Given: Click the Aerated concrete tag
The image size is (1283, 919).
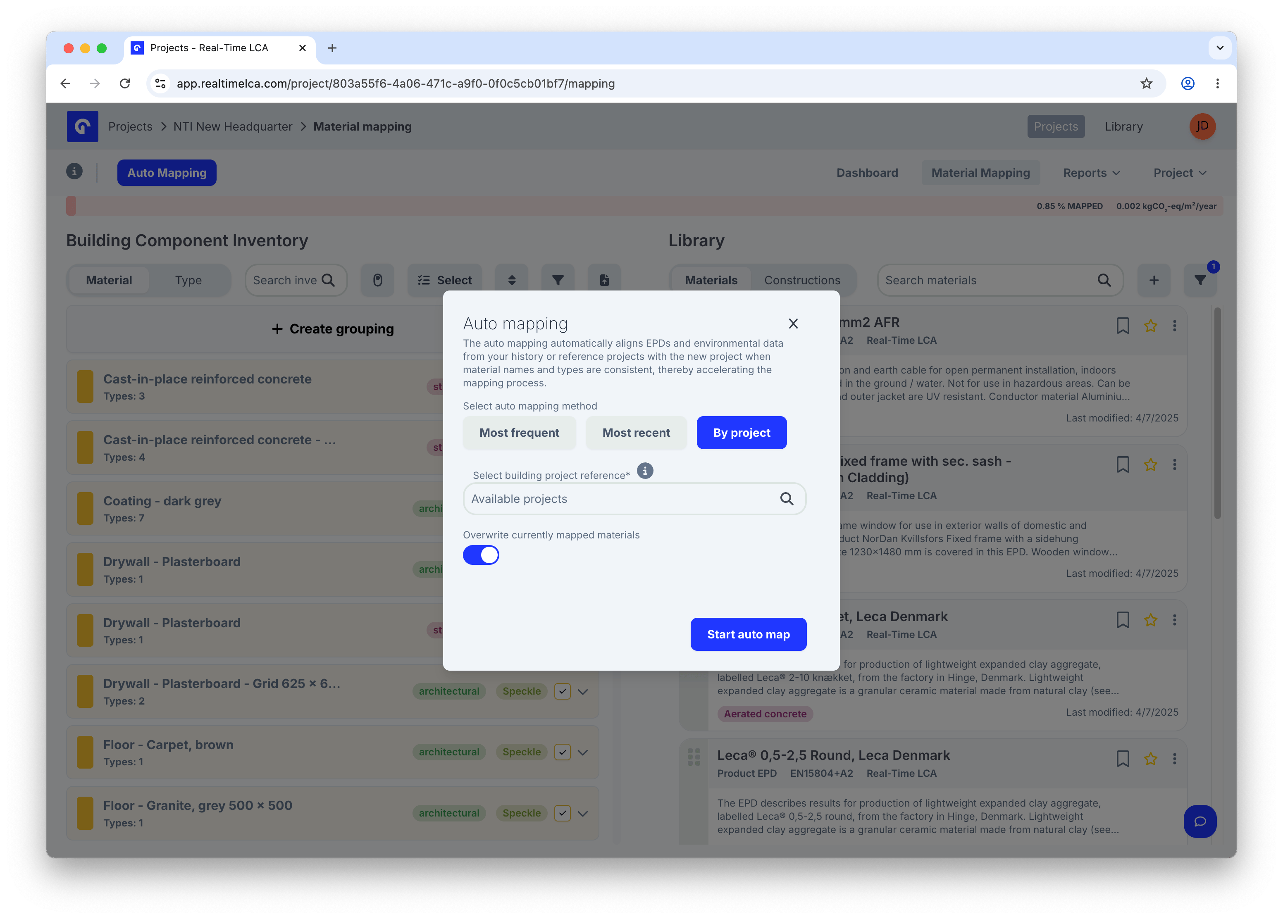Looking at the screenshot, I should pos(765,714).
